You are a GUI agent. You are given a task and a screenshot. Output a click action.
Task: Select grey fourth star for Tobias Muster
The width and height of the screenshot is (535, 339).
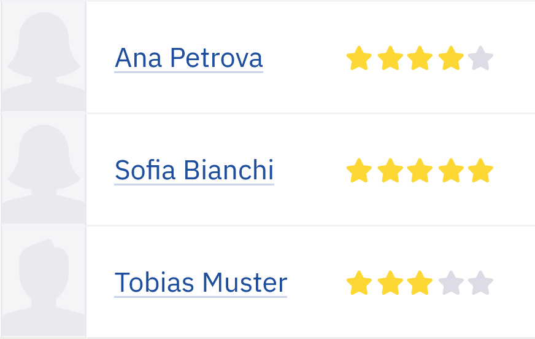451,282
